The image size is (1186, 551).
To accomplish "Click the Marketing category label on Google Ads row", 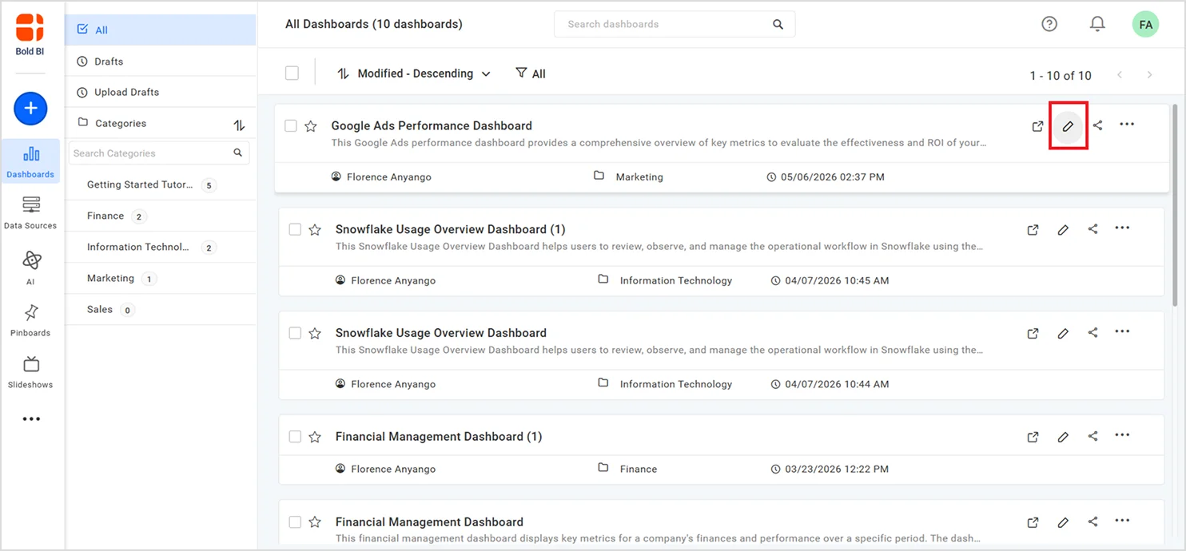I will [x=639, y=176].
